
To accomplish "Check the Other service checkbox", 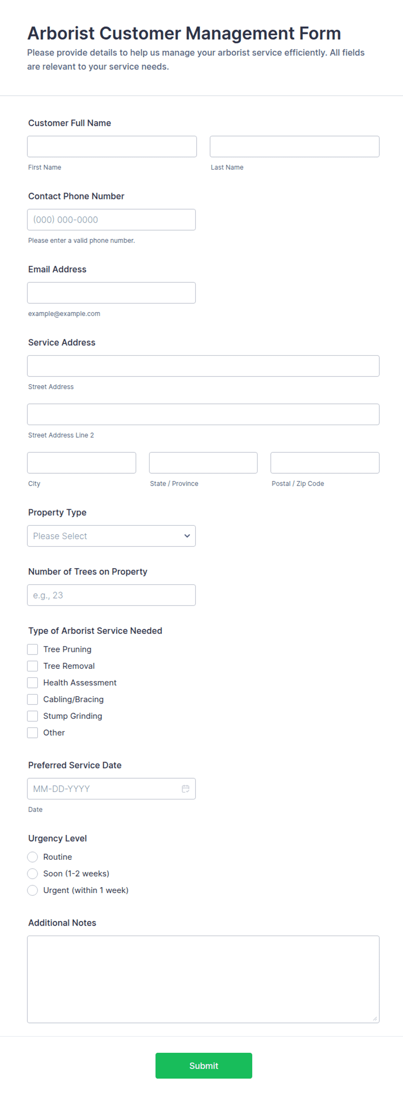I will tap(32, 733).
